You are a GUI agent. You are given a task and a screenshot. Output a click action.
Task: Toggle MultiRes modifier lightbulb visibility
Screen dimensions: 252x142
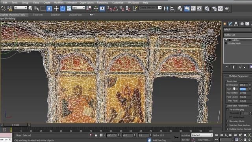pyautogui.click(x=226, y=40)
